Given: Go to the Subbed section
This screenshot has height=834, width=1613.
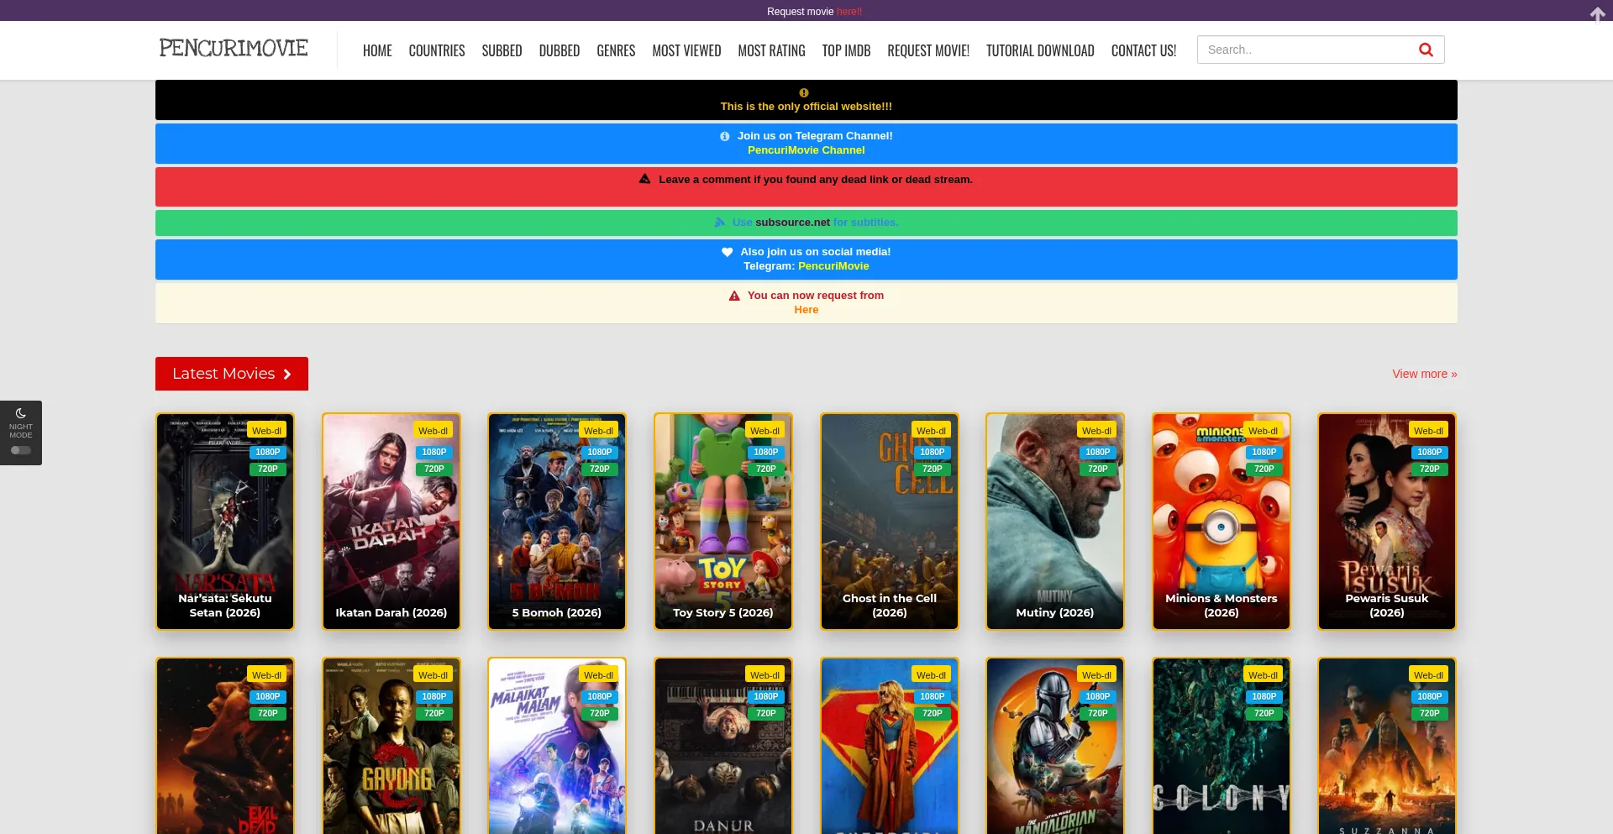Looking at the screenshot, I should 502,50.
